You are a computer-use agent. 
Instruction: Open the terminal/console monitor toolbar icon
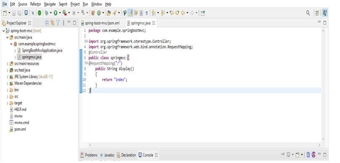pos(26,13)
